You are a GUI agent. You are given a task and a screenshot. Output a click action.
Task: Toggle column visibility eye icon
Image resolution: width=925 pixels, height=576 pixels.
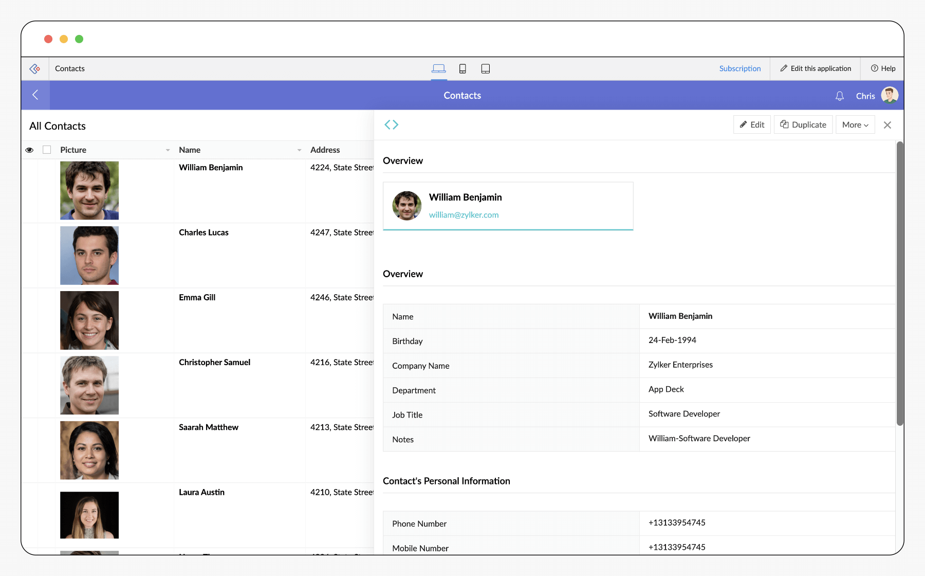coord(30,150)
